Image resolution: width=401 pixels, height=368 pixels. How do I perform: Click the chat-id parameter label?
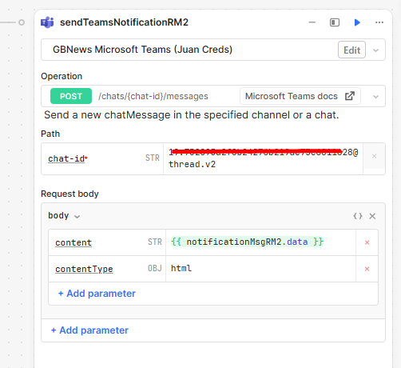pos(66,158)
